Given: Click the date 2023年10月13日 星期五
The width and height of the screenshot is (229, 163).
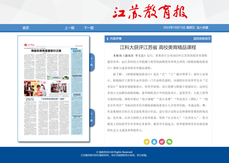Looking at the screenshot, I should tap(179, 28).
